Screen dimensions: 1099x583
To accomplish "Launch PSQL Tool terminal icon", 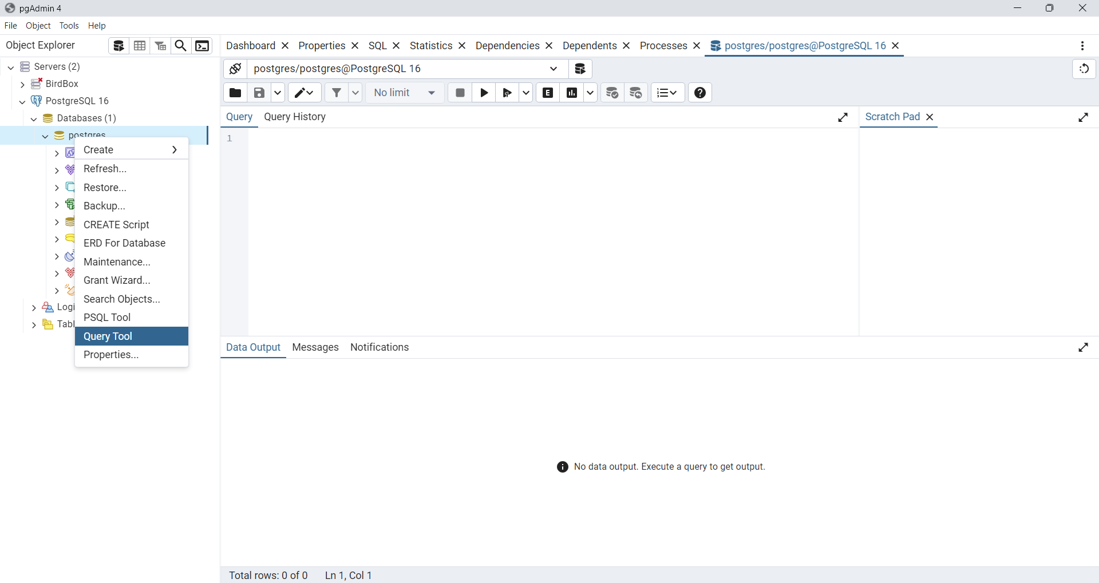I will [x=202, y=46].
